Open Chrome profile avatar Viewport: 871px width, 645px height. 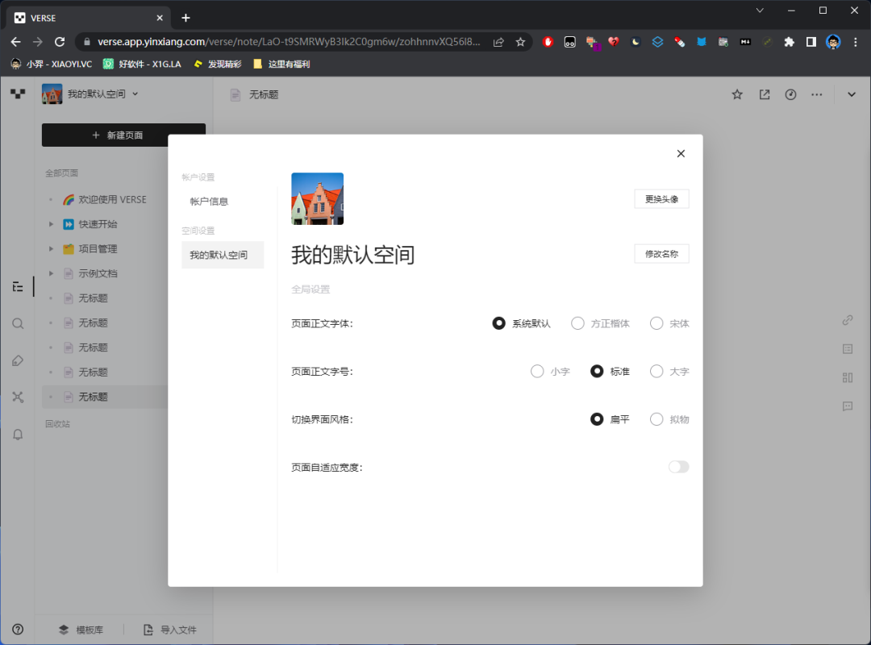click(833, 42)
